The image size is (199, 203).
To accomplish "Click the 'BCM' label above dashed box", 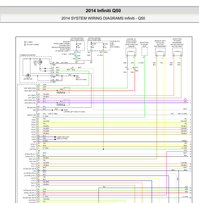I will pos(144,46).
